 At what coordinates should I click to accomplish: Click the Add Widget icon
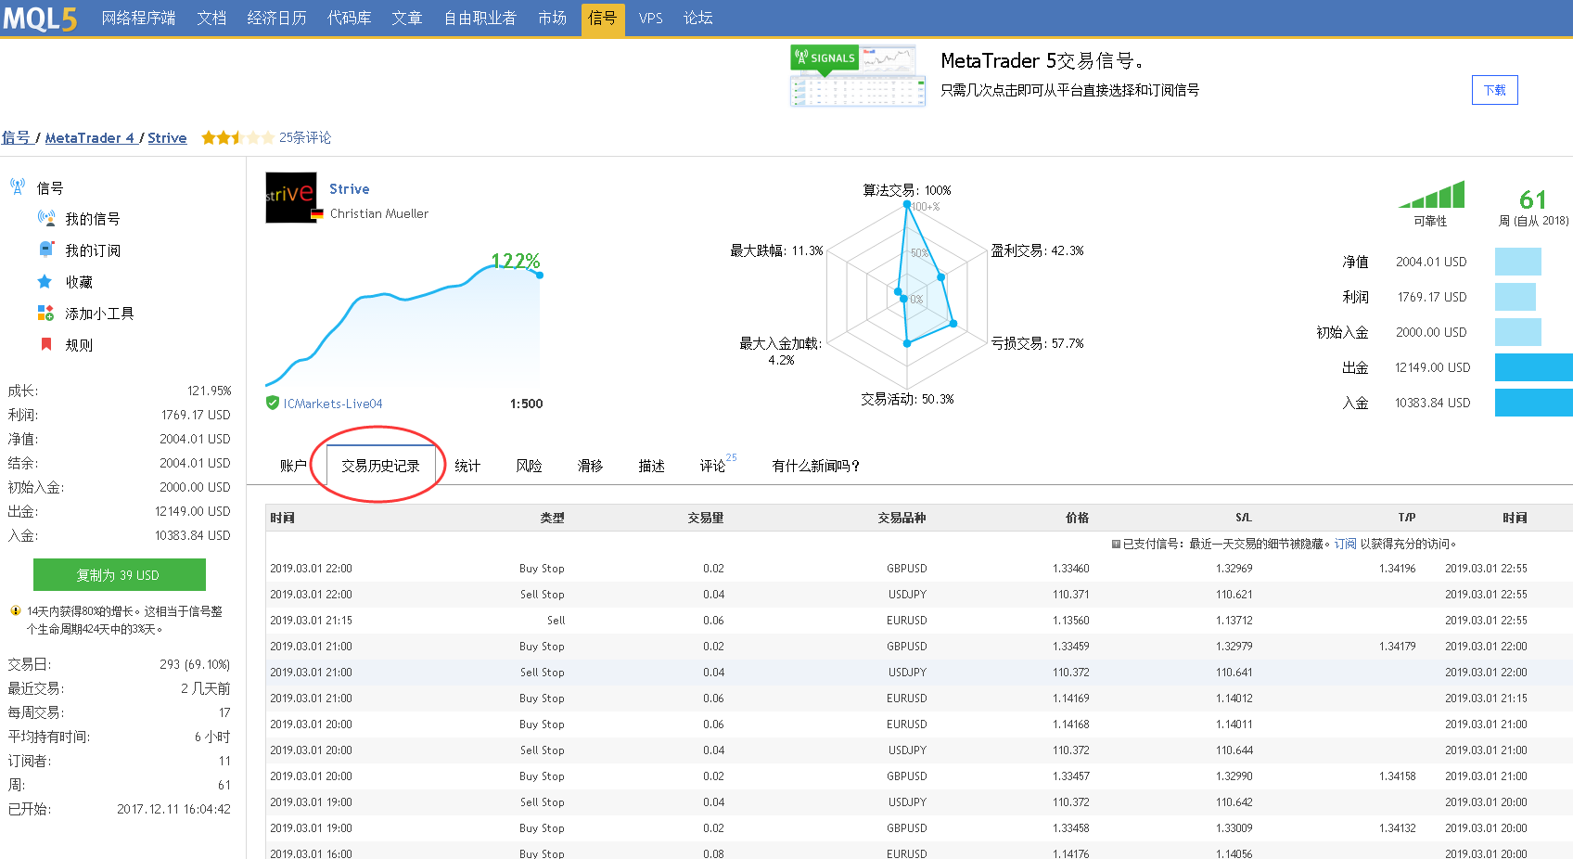45,313
